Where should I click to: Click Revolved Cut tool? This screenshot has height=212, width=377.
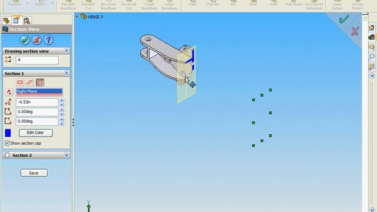(128, 5)
